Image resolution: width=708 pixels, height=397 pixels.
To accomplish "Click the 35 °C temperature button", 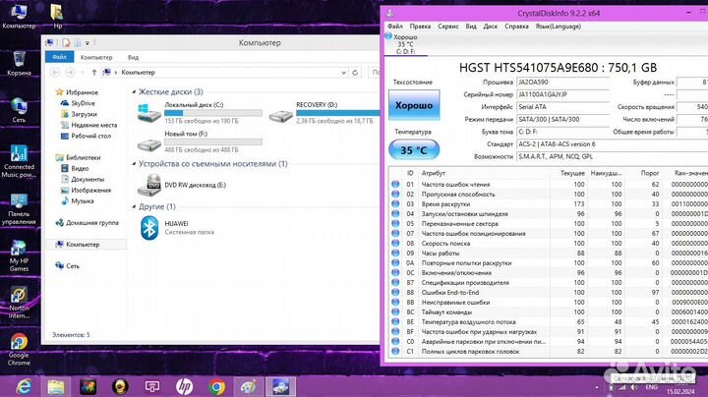I will coord(413,150).
